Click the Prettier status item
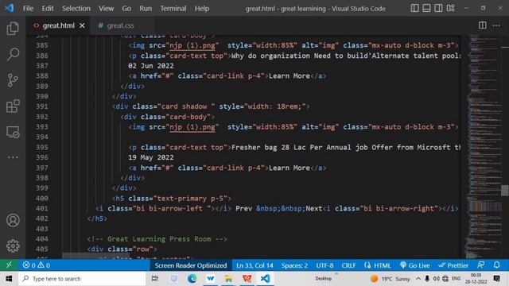This screenshot has width=509, height=286. click(x=453, y=265)
